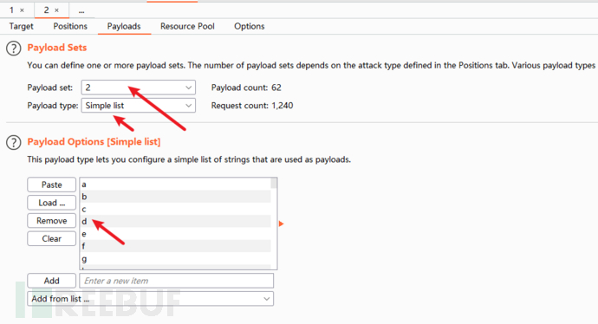Click the Payload count: 62 text
This screenshot has height=324, width=598.
point(246,87)
